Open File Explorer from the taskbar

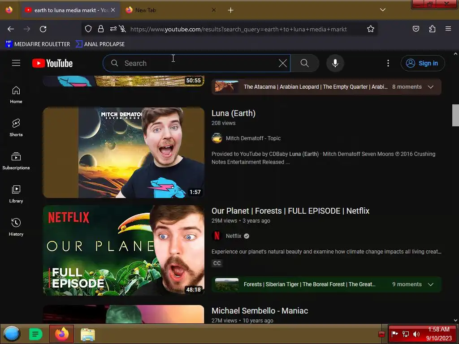[87, 334]
